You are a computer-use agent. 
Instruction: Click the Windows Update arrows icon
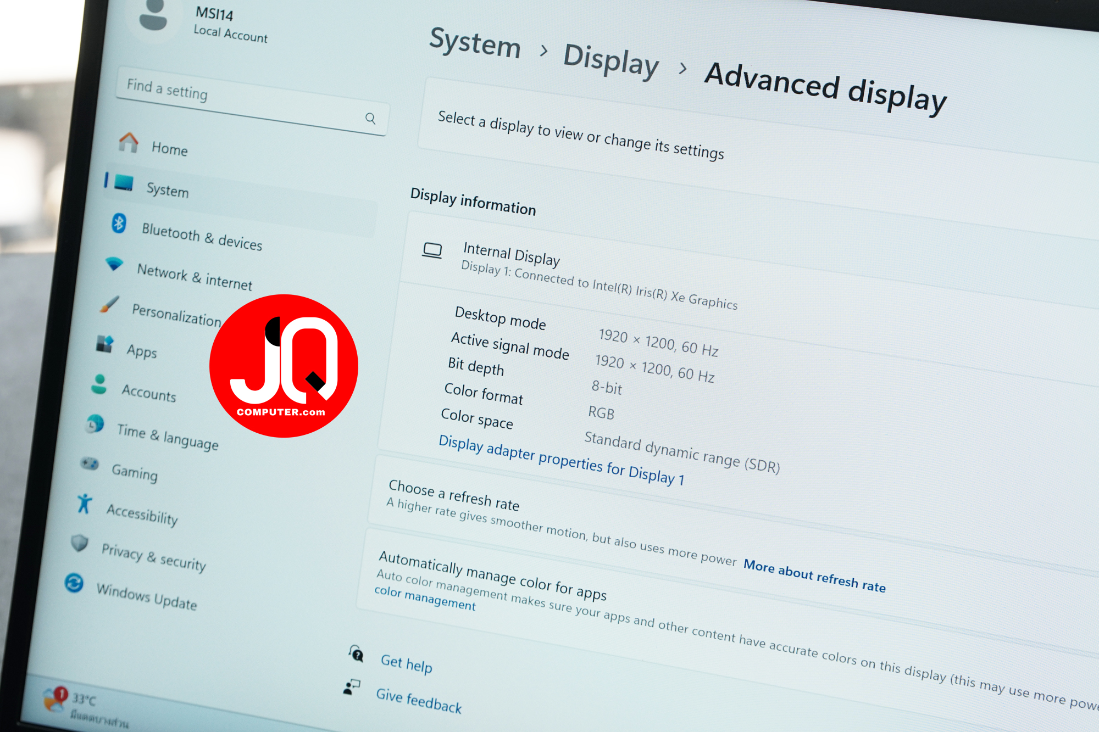[74, 583]
